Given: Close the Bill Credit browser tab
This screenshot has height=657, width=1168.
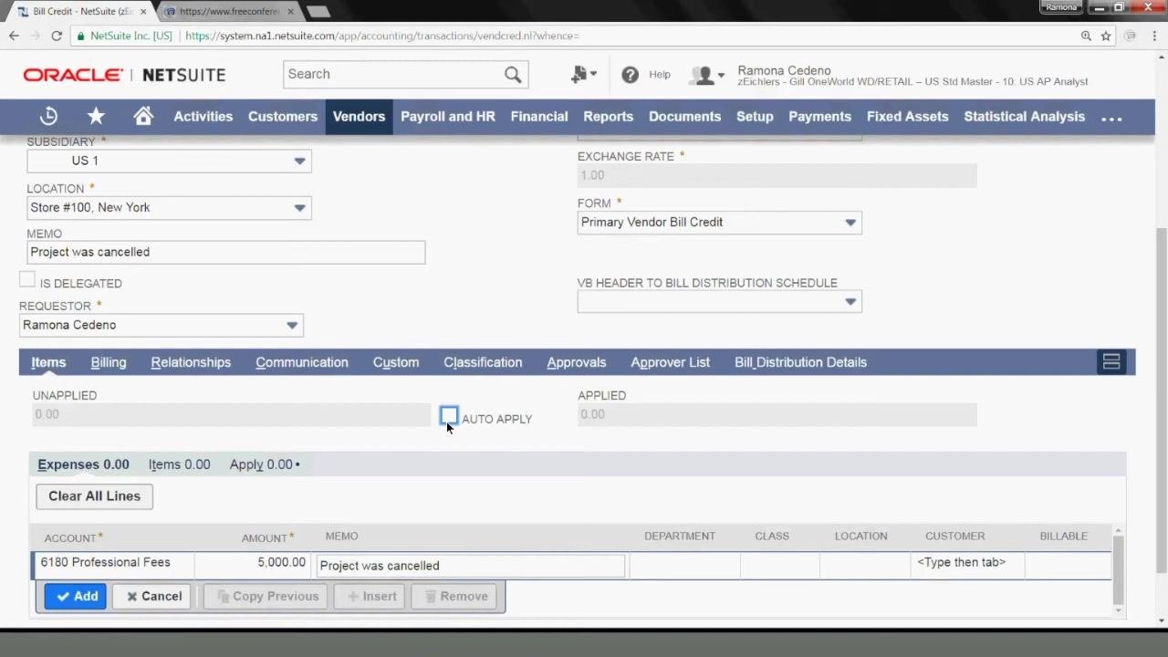Looking at the screenshot, I should pyautogui.click(x=142, y=12).
